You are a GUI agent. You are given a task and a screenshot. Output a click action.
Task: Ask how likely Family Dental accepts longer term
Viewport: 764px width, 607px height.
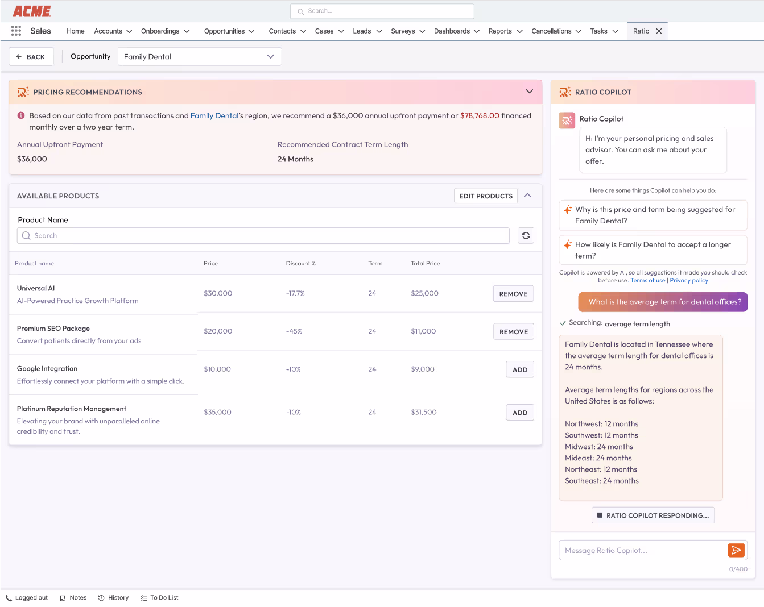(653, 250)
